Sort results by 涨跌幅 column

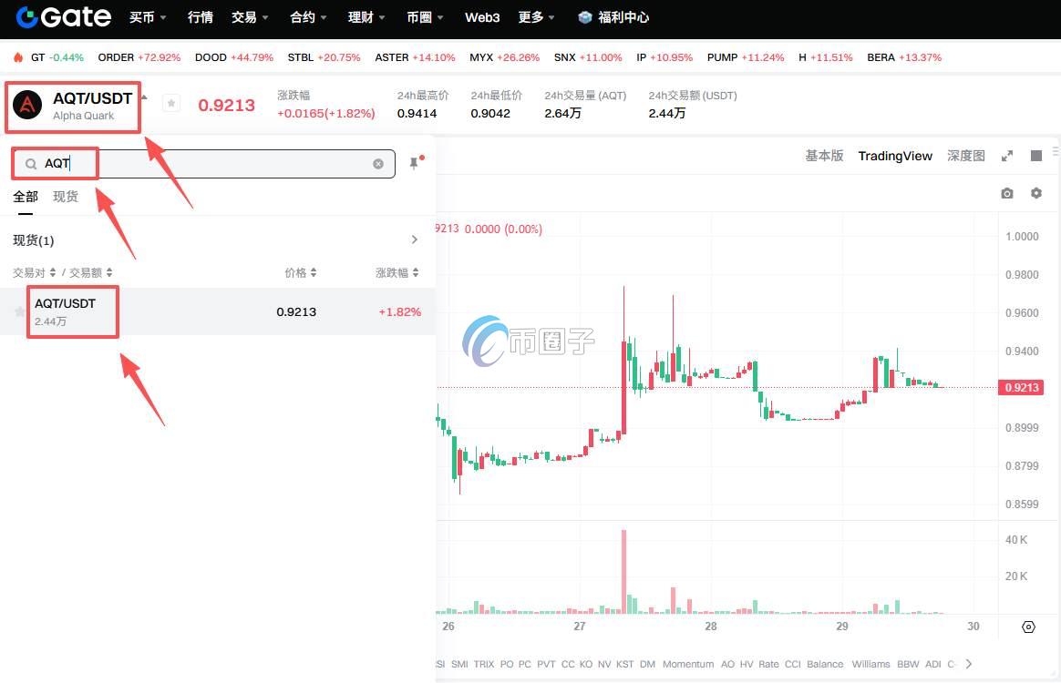[397, 272]
